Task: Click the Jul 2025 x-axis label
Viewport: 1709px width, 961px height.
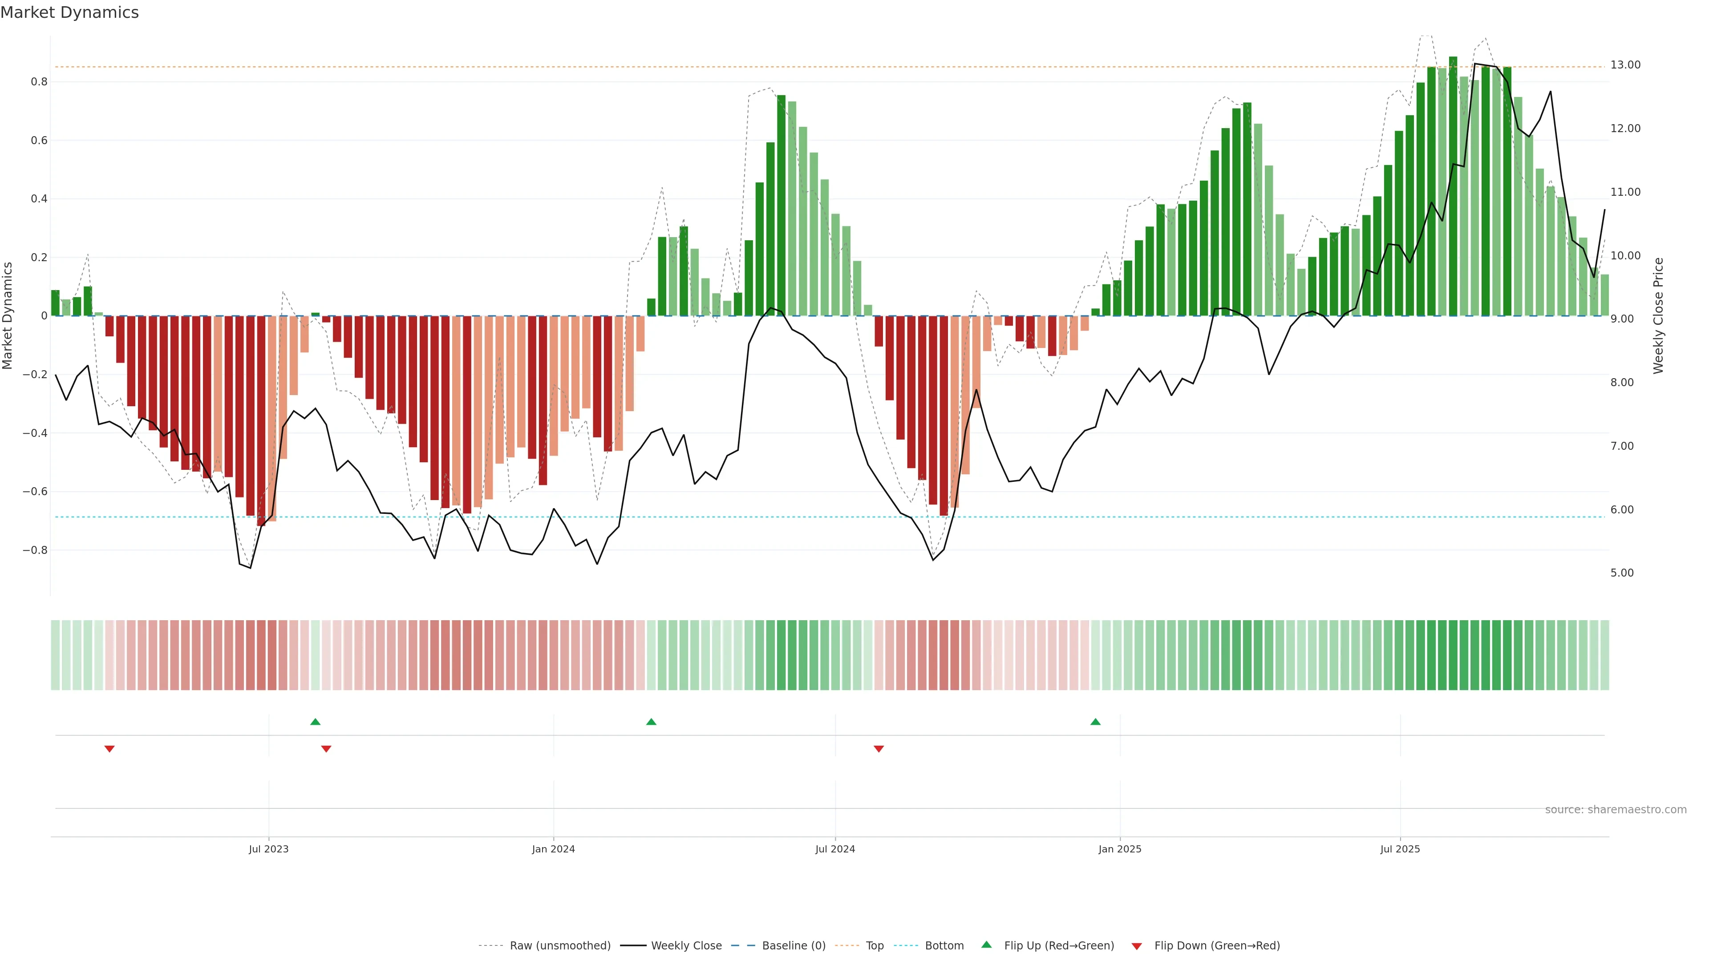Action: point(1400,849)
